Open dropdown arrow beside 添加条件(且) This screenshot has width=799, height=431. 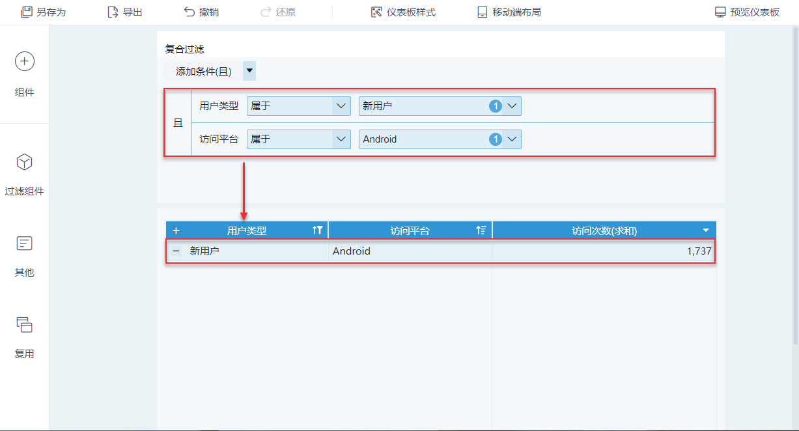coord(249,71)
